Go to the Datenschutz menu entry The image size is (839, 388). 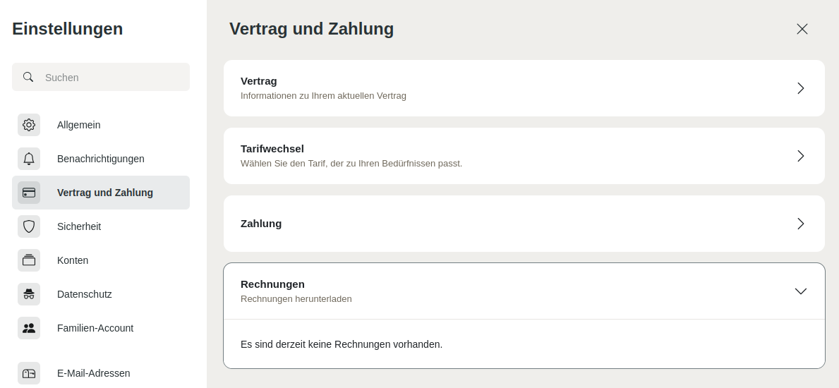(x=85, y=294)
